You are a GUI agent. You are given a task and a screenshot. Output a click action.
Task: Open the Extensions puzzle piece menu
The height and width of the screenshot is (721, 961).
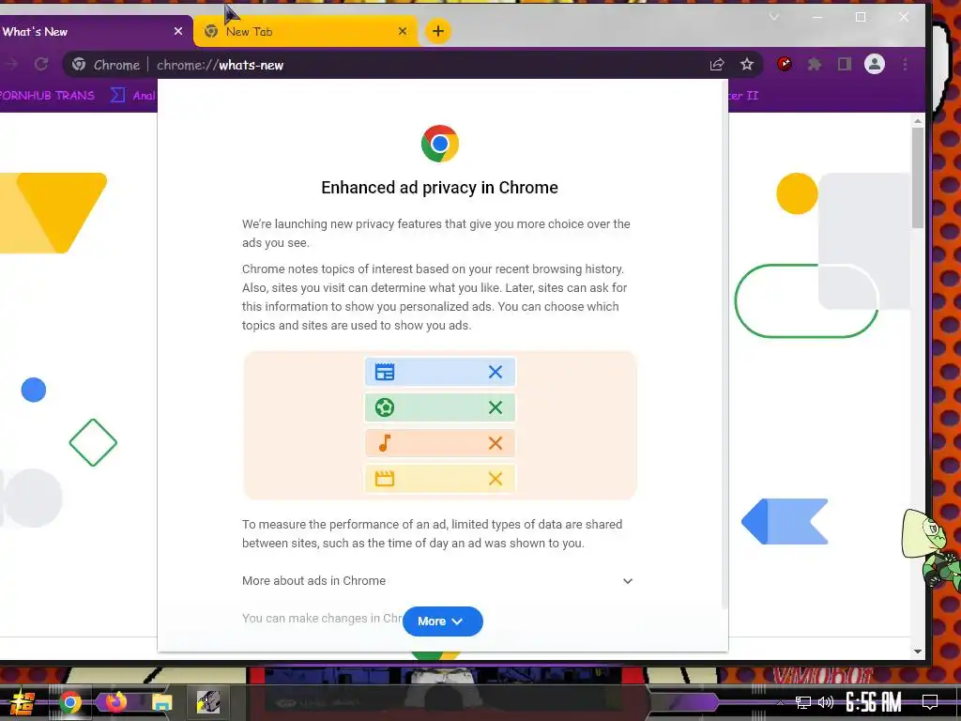(x=814, y=64)
